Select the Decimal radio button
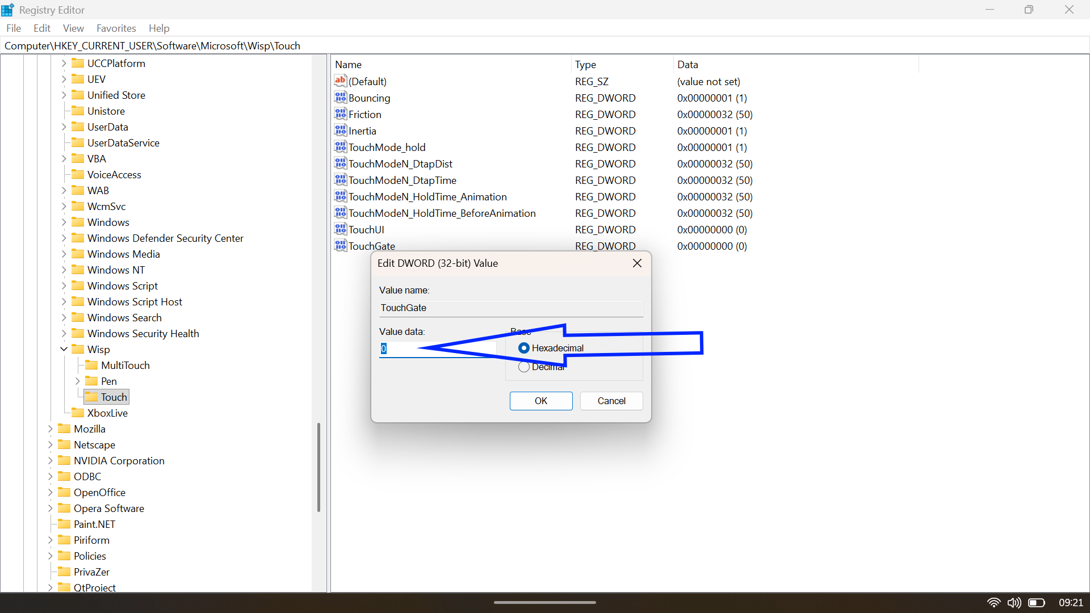The height and width of the screenshot is (613, 1090). click(x=524, y=366)
